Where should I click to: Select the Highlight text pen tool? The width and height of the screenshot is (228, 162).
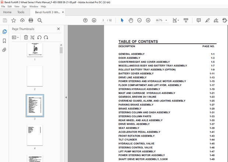(x=207, y=20)
